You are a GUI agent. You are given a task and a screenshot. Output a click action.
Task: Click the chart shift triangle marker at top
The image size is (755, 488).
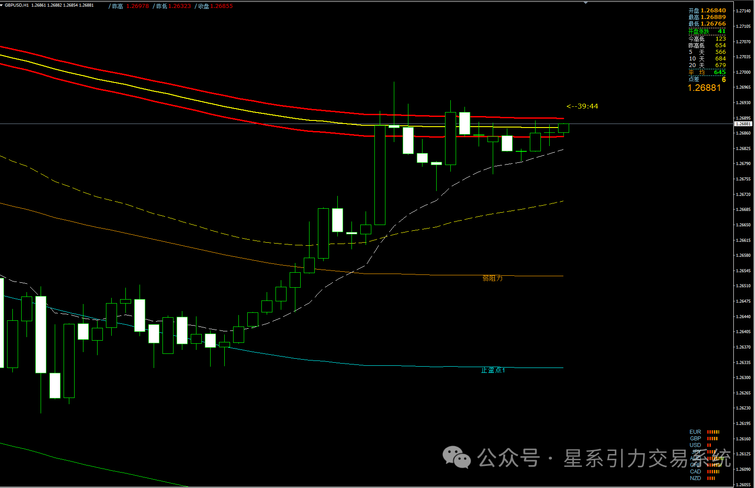585,3
